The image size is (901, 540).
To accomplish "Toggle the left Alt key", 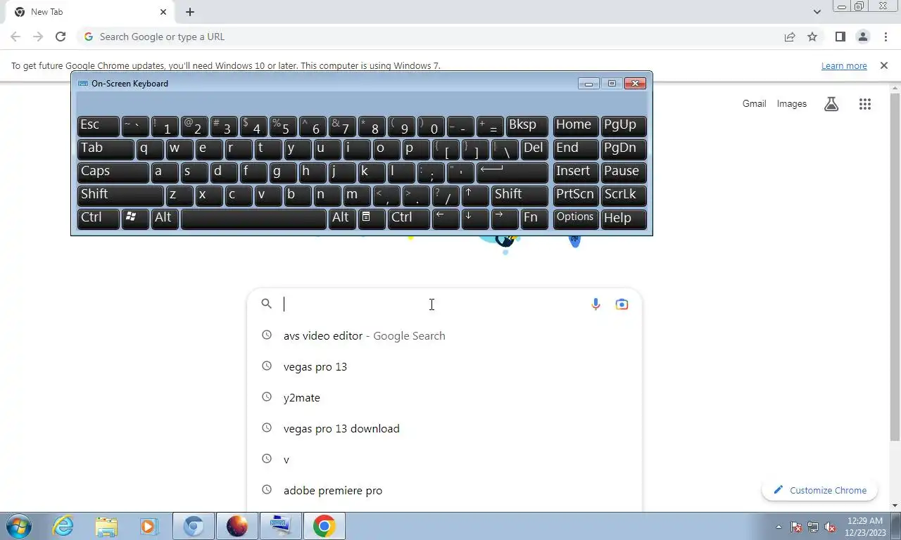I will click(165, 219).
